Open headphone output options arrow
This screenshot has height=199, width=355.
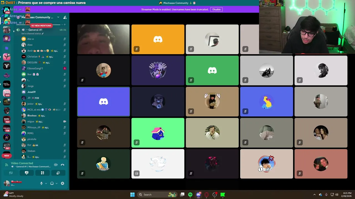57,183
